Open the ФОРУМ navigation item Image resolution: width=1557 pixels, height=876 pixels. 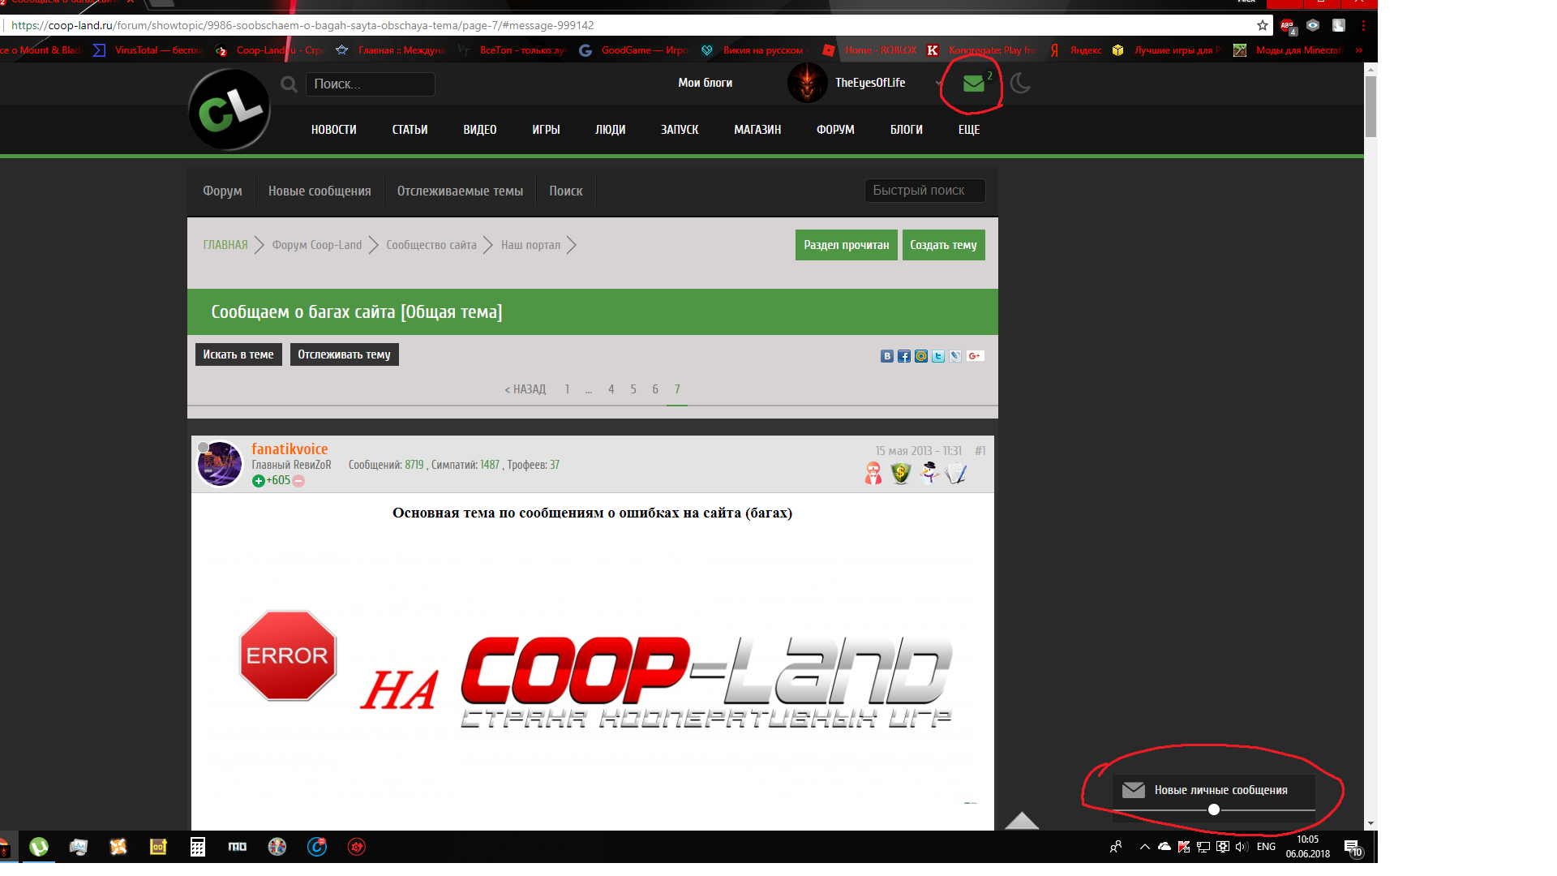click(x=835, y=130)
